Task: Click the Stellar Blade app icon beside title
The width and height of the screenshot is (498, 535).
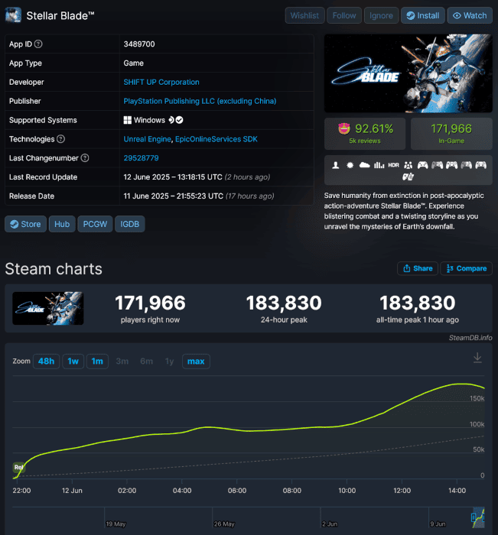Action: pos(13,15)
